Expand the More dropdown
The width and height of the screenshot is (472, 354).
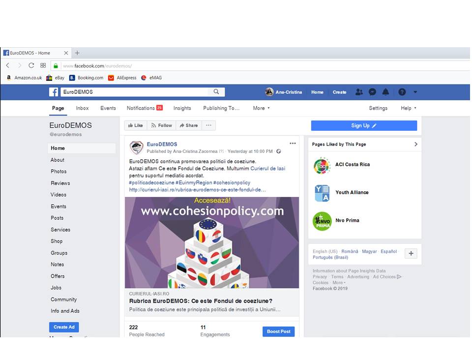[x=261, y=108]
